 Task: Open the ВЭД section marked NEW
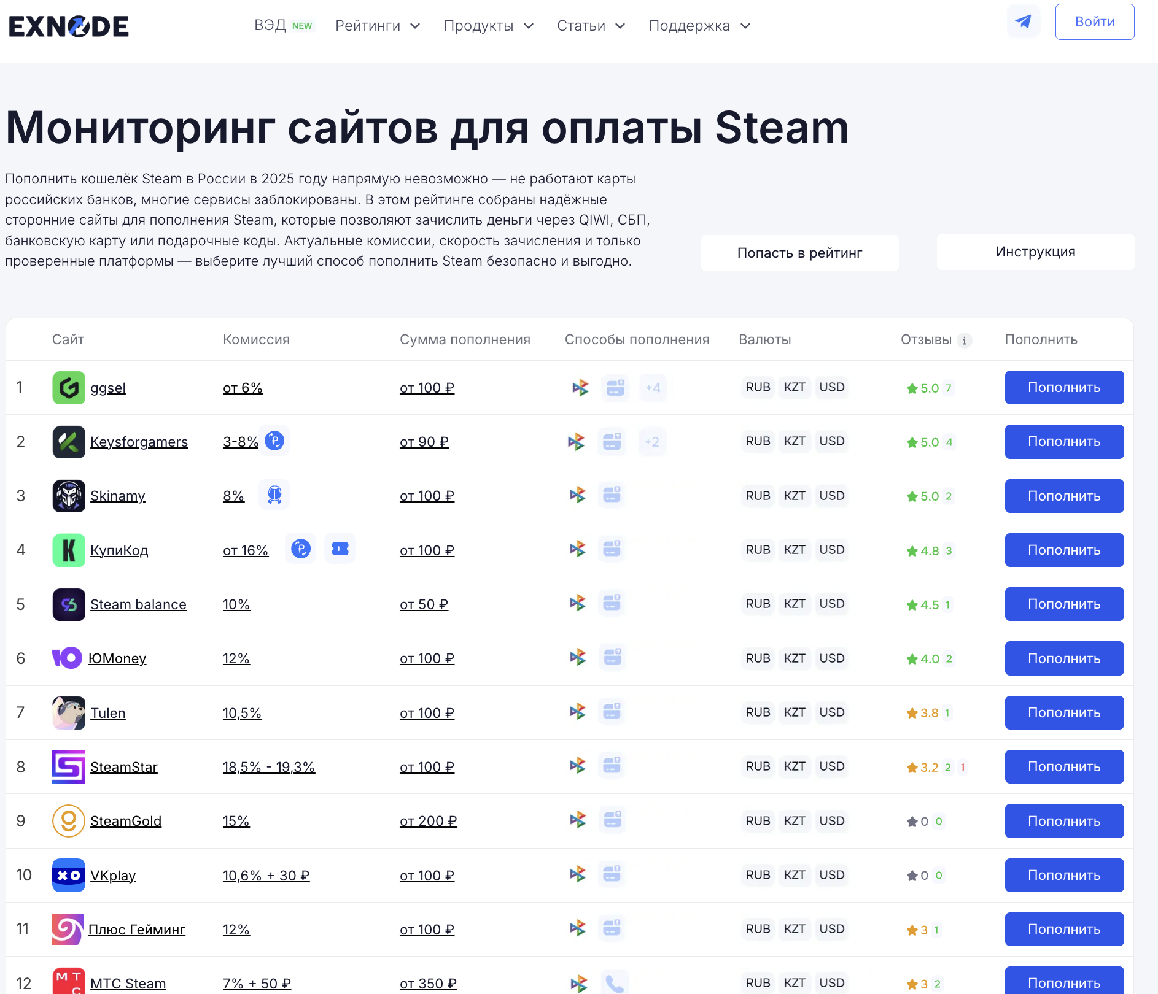pos(283,26)
